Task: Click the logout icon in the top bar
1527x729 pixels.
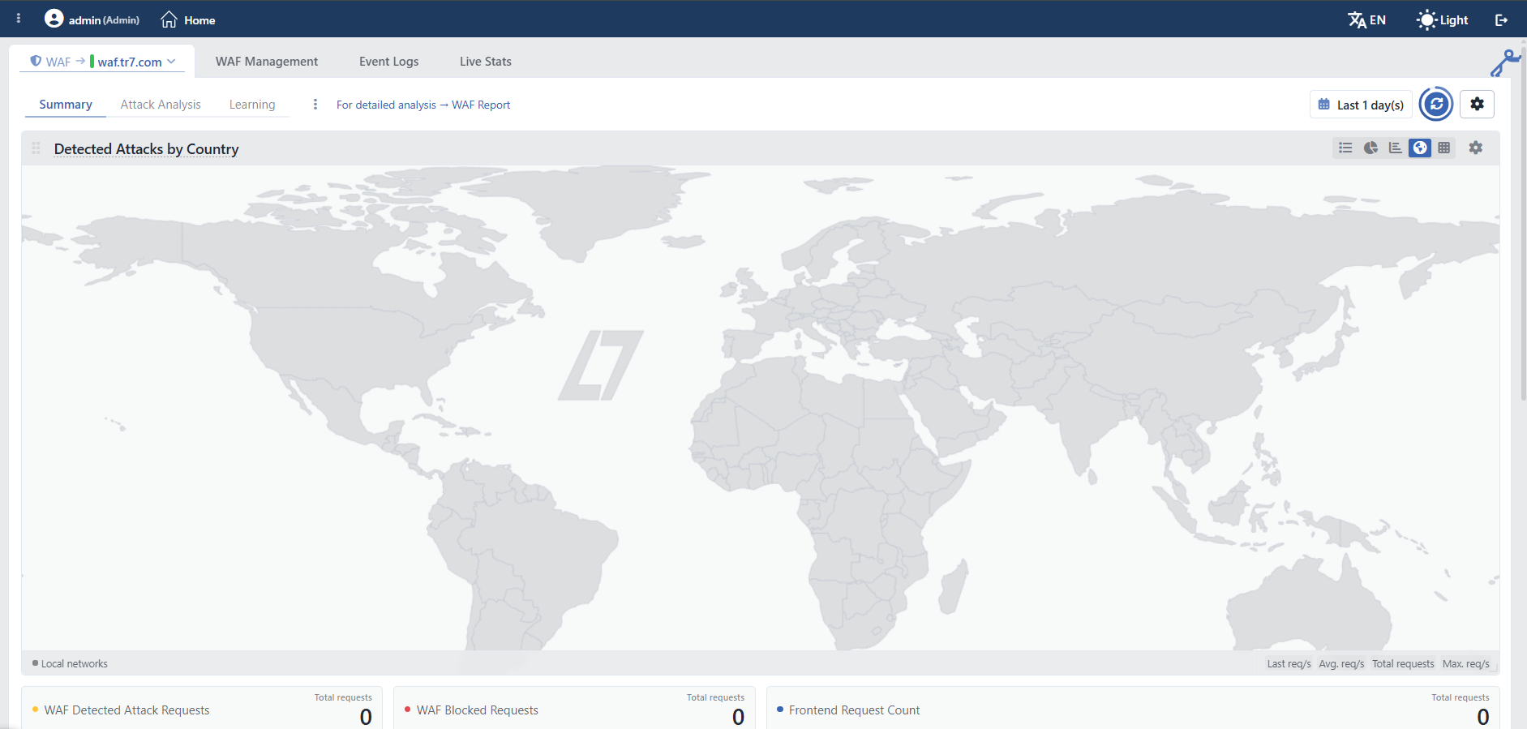Action: (x=1501, y=20)
